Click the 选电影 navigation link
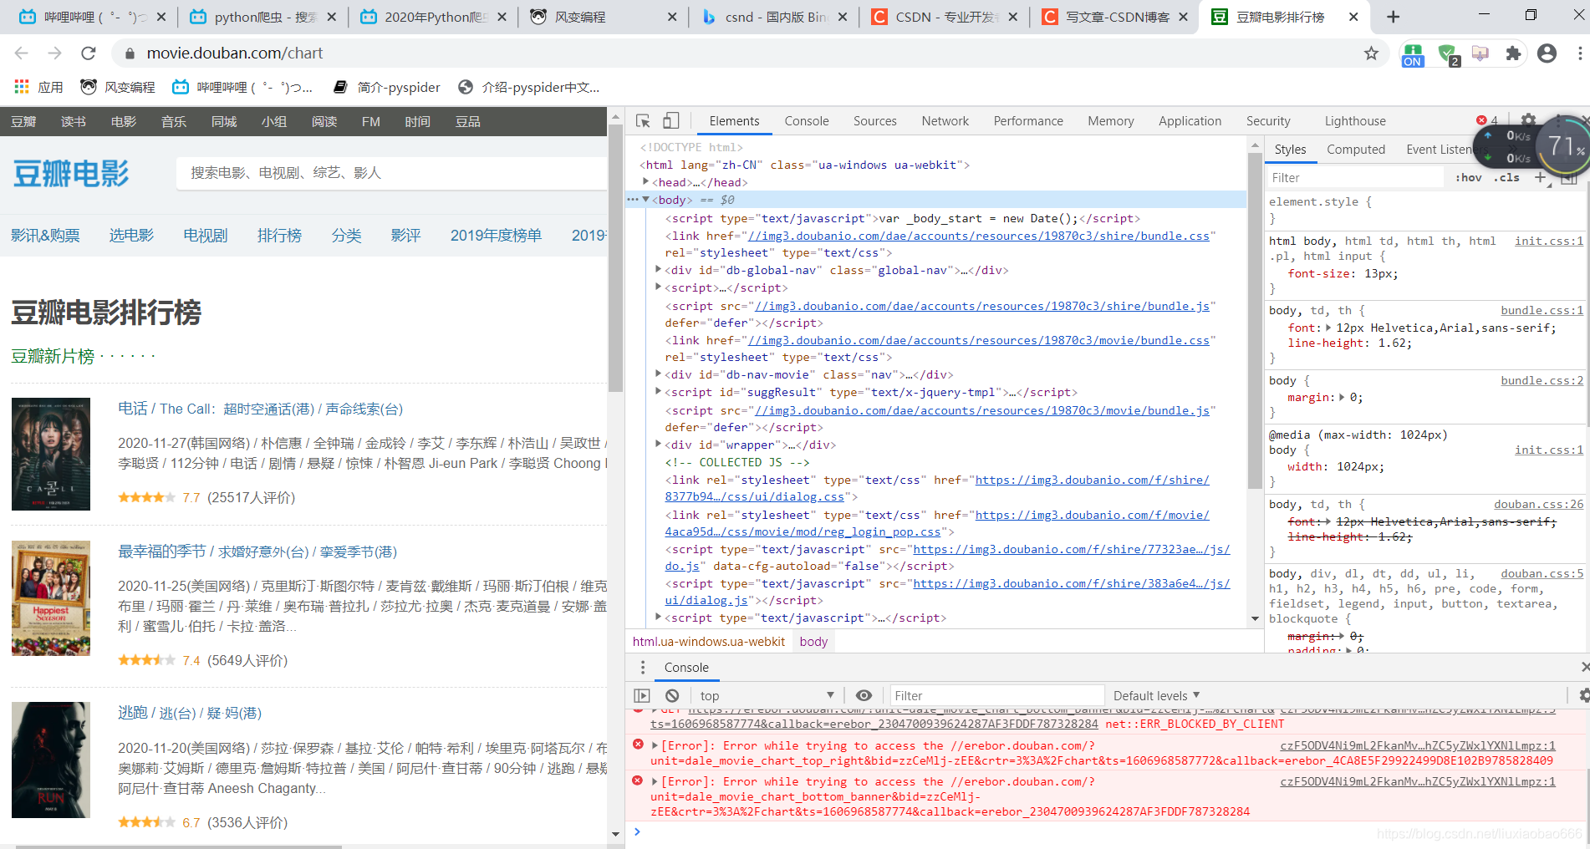The height and width of the screenshot is (849, 1590). 132,236
